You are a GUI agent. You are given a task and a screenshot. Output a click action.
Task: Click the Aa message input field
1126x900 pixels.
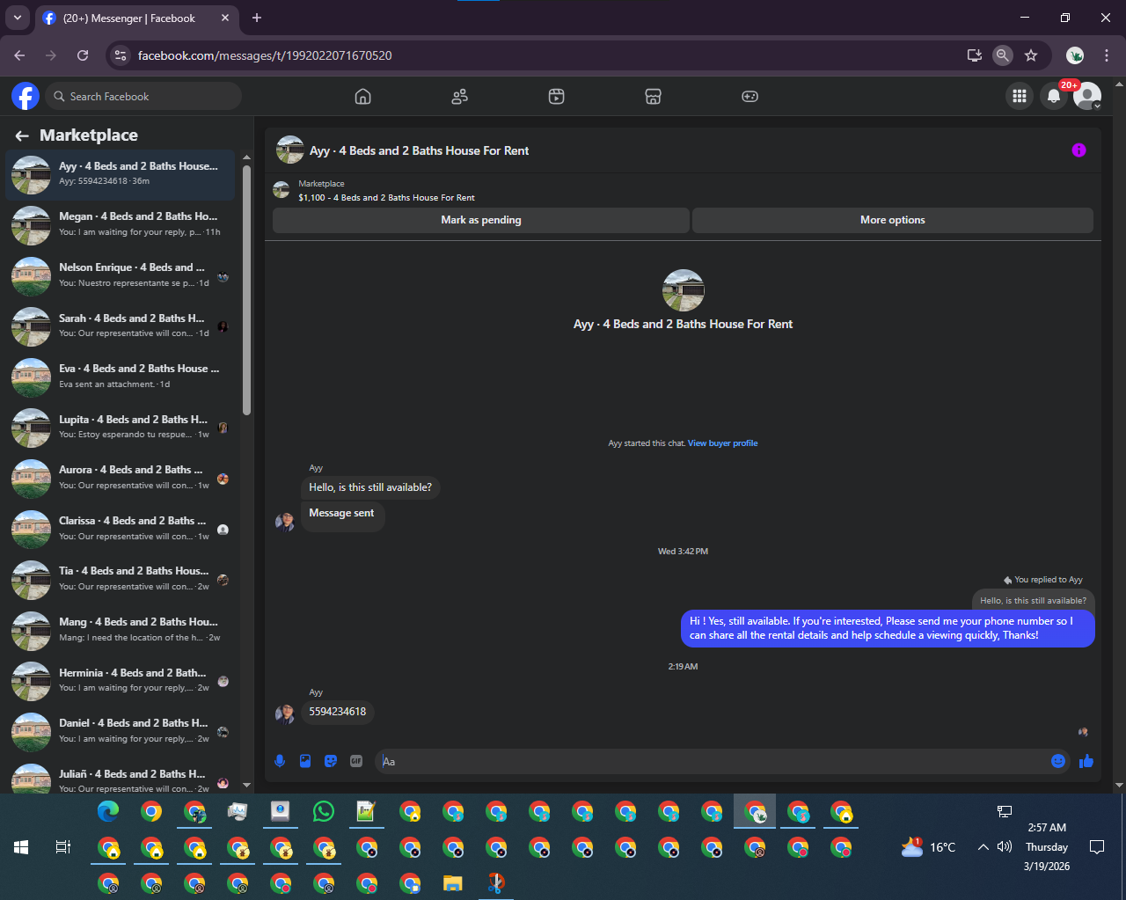(x=711, y=761)
